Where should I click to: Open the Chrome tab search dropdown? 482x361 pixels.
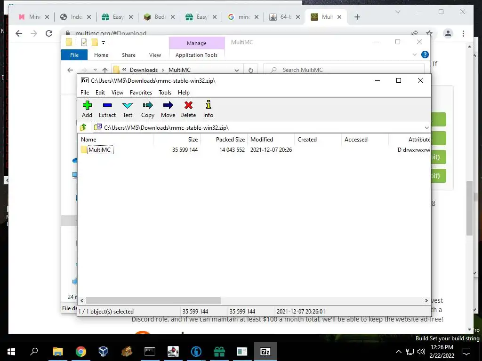tap(397, 12)
